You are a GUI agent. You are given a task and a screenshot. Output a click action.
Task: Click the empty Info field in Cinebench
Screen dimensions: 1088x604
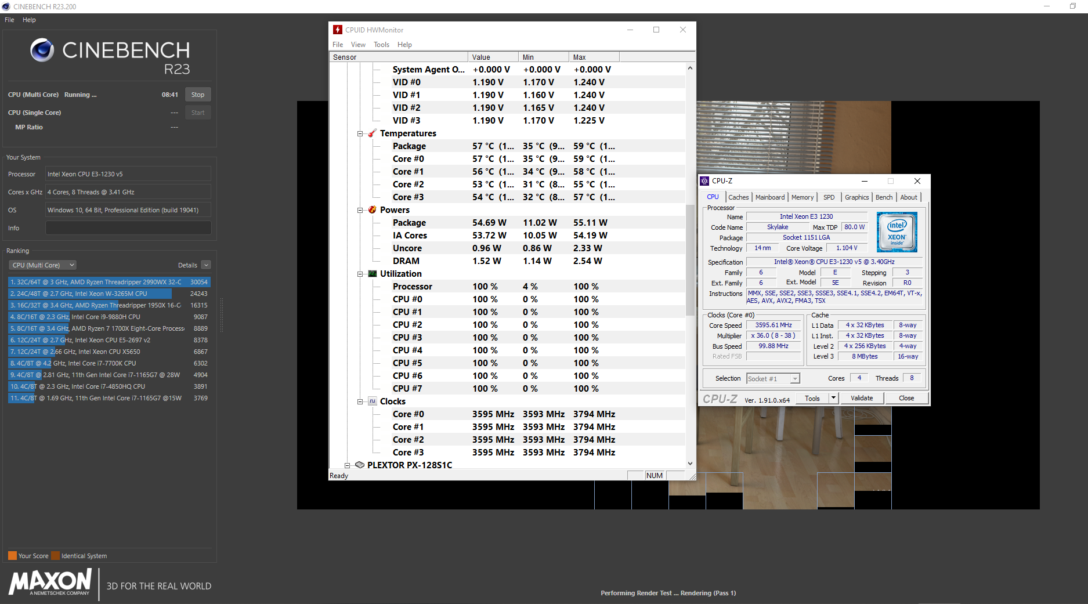[x=128, y=228]
